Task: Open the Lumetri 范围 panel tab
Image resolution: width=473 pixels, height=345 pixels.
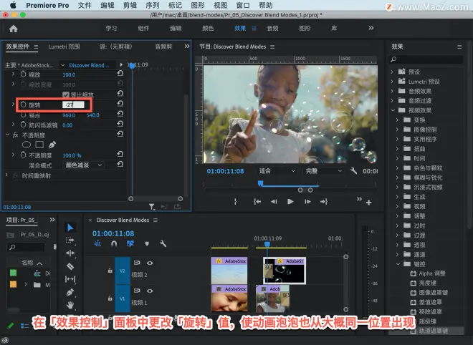Action: pyautogui.click(x=64, y=47)
